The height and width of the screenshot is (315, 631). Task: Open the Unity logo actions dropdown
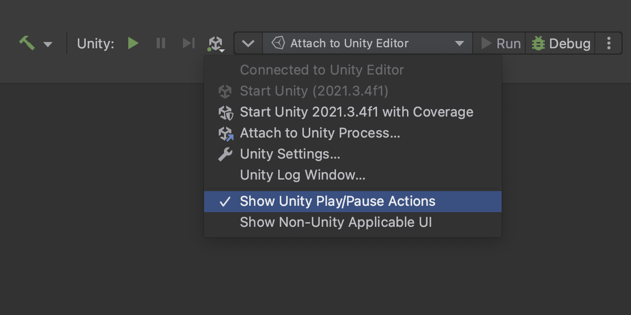(x=216, y=44)
